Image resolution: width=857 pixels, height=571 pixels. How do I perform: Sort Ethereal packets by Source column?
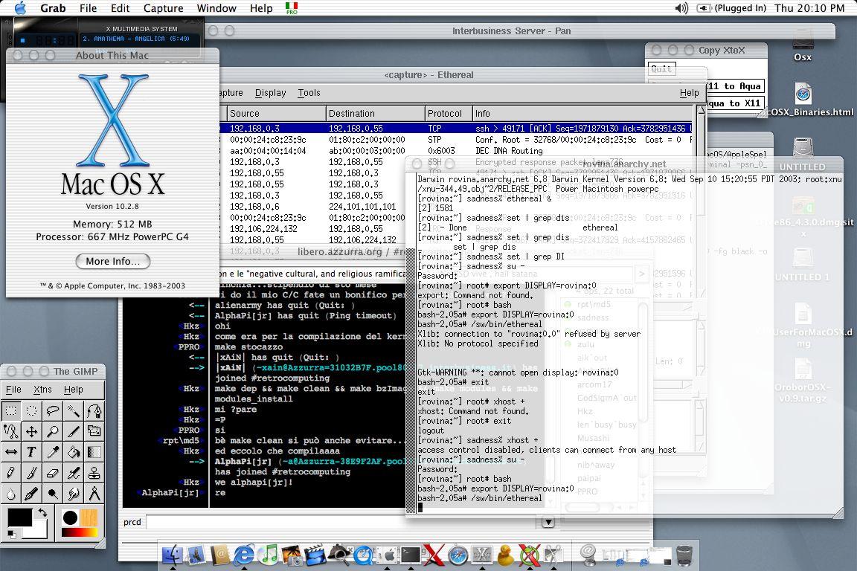[276, 114]
